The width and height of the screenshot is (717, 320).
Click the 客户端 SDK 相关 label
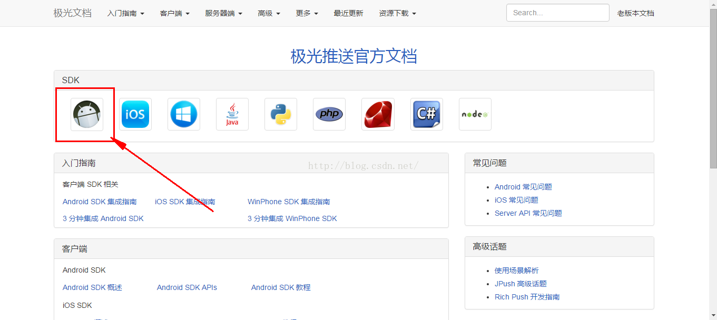click(x=91, y=185)
